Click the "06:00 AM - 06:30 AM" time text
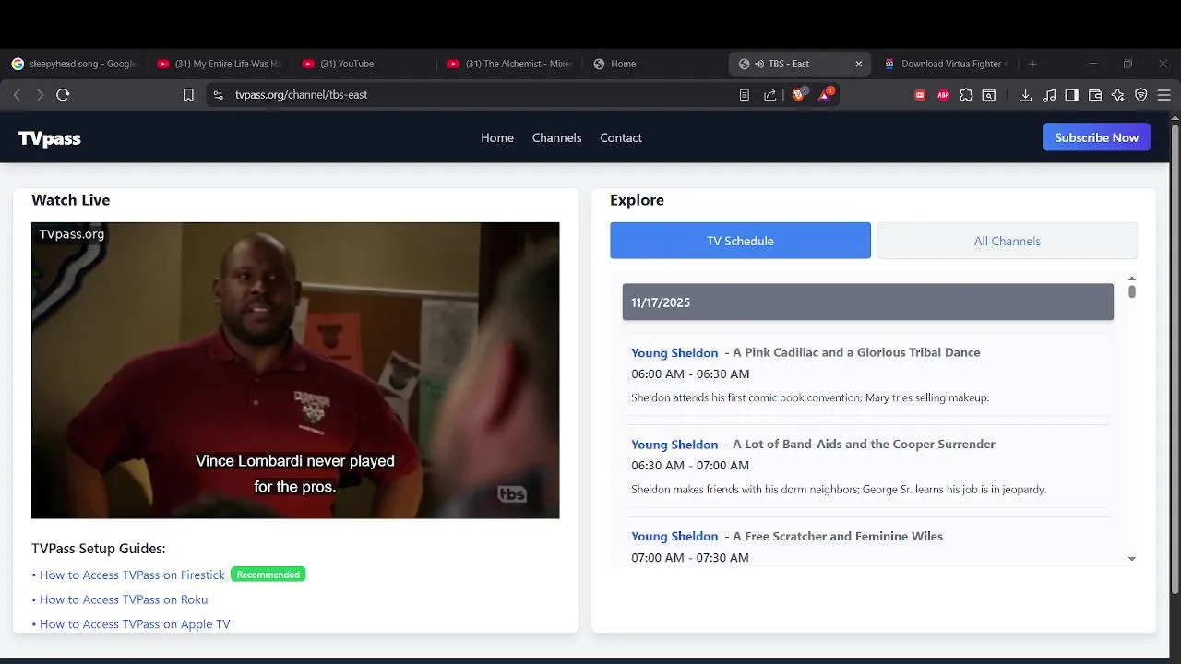This screenshot has width=1181, height=664. click(690, 373)
